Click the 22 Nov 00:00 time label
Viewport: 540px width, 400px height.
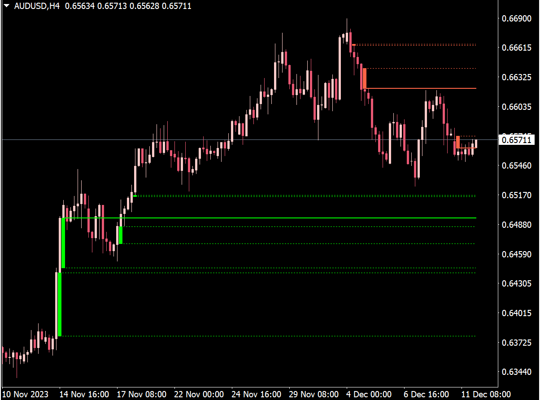tap(200, 394)
